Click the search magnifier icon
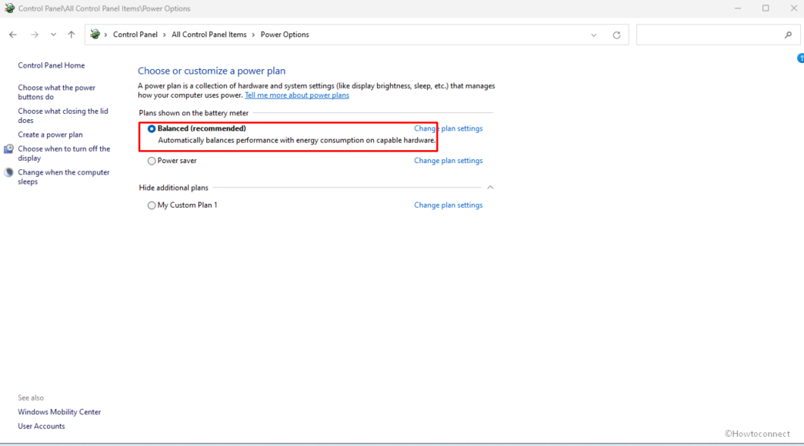The height and width of the screenshot is (446, 804). [789, 35]
